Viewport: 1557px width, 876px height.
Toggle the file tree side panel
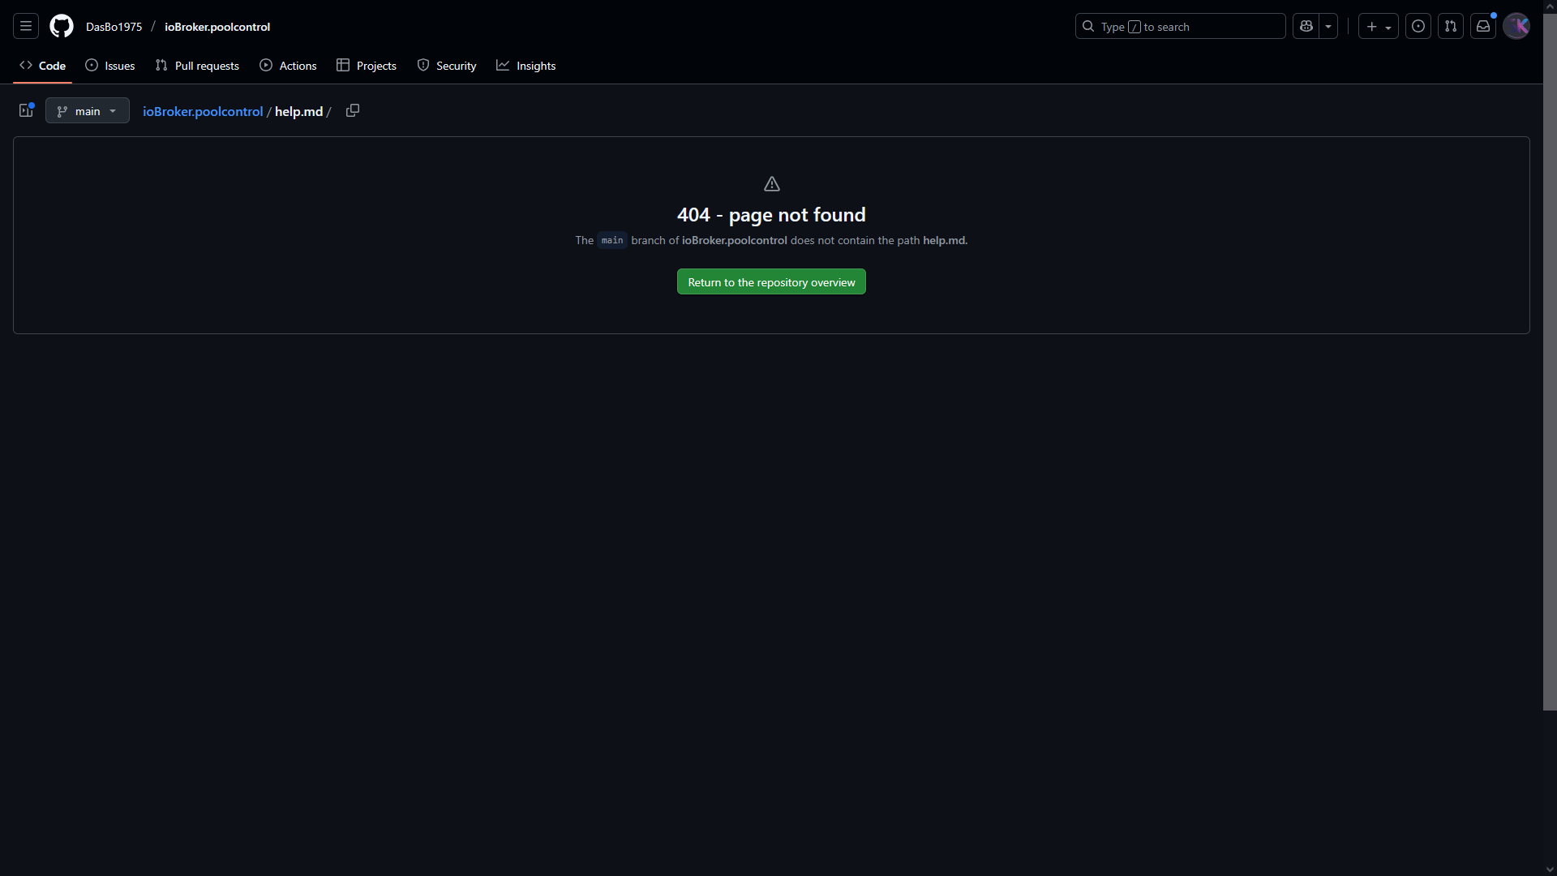point(26,110)
